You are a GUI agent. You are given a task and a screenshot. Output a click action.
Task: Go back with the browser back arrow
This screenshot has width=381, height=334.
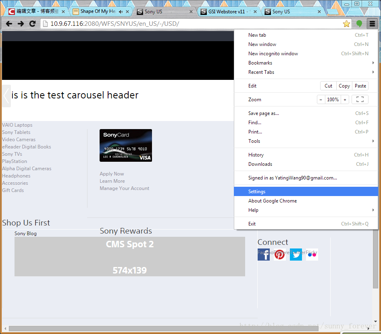click(x=9, y=23)
